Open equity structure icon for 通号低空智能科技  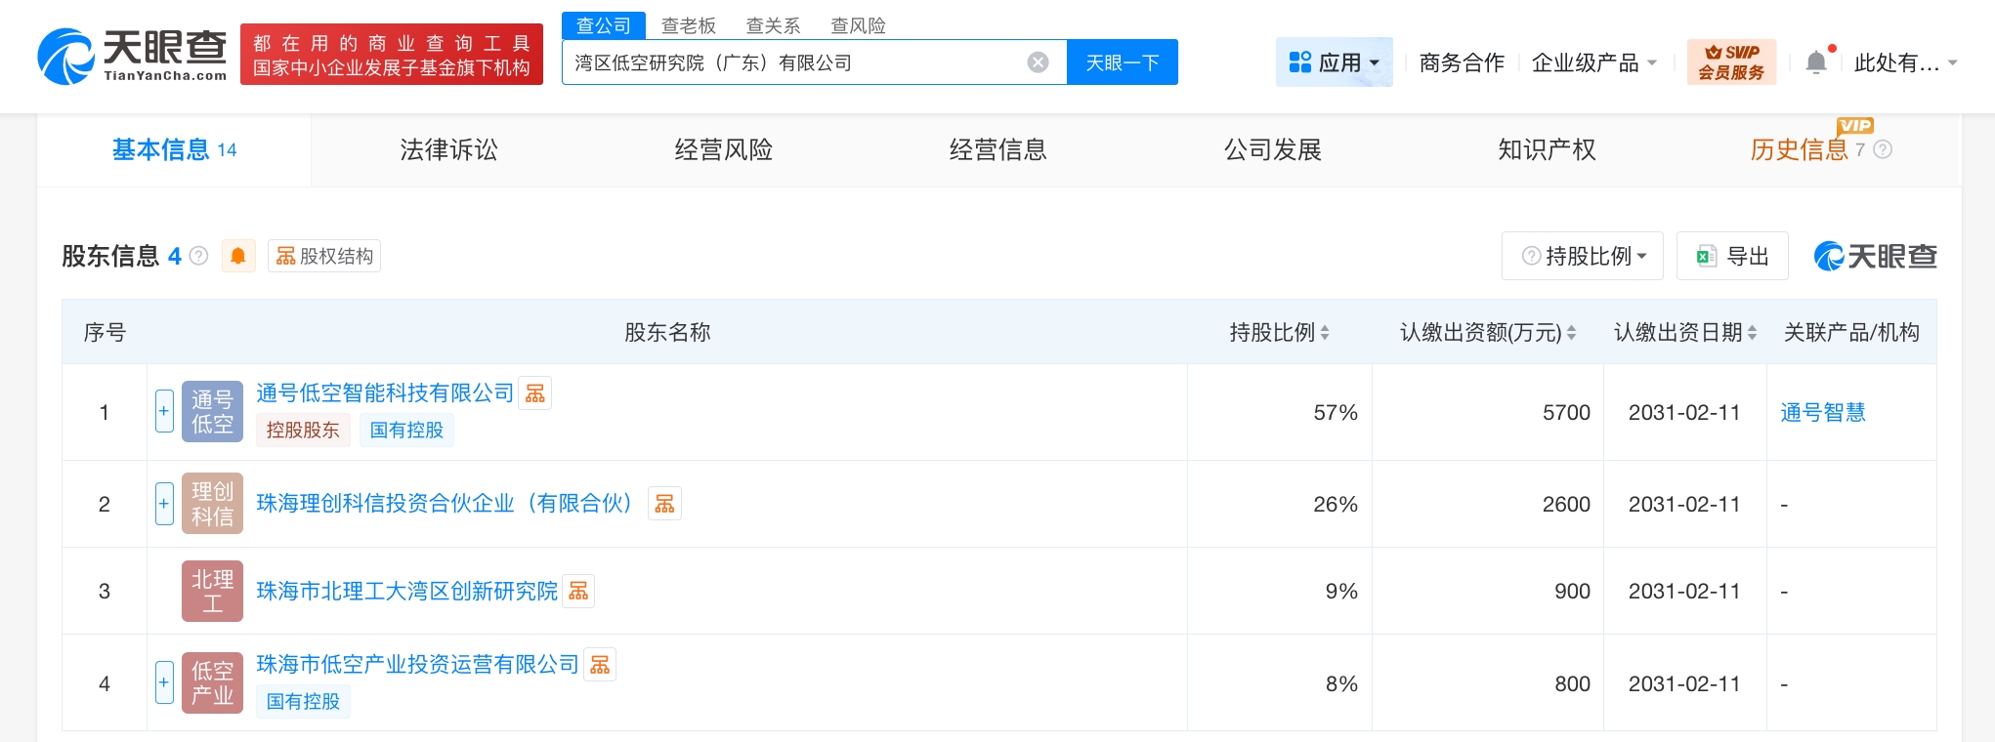(x=535, y=393)
